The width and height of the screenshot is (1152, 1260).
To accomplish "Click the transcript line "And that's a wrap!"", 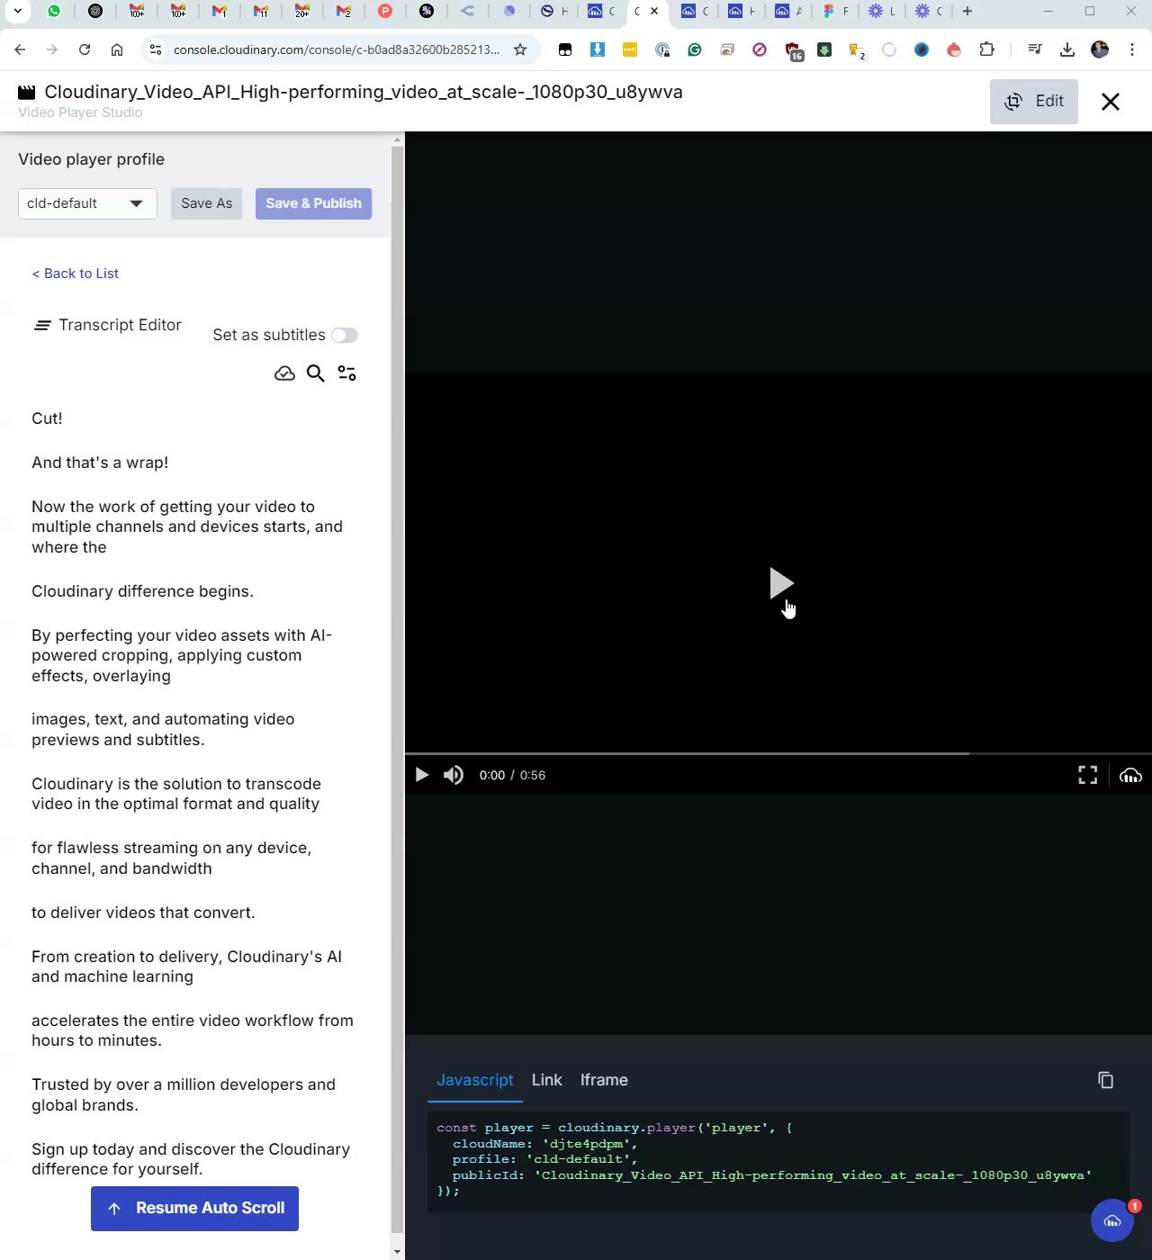I will 100,463.
